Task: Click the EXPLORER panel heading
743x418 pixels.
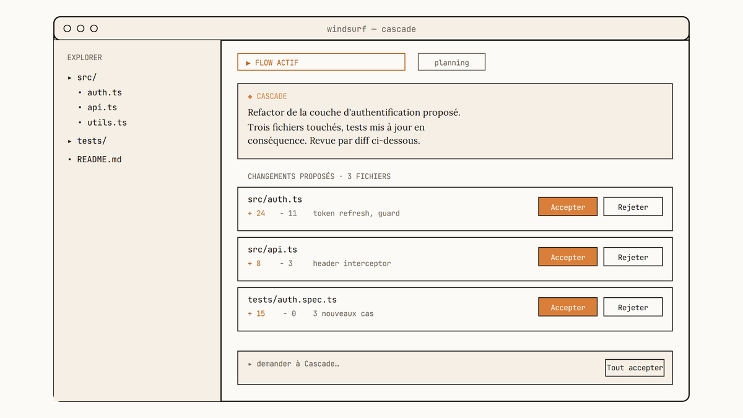Action: 85,58
